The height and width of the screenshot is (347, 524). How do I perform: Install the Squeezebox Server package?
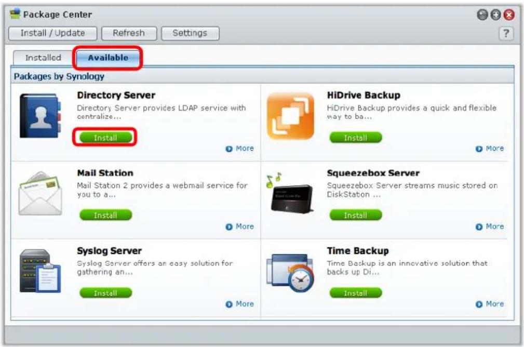point(356,215)
